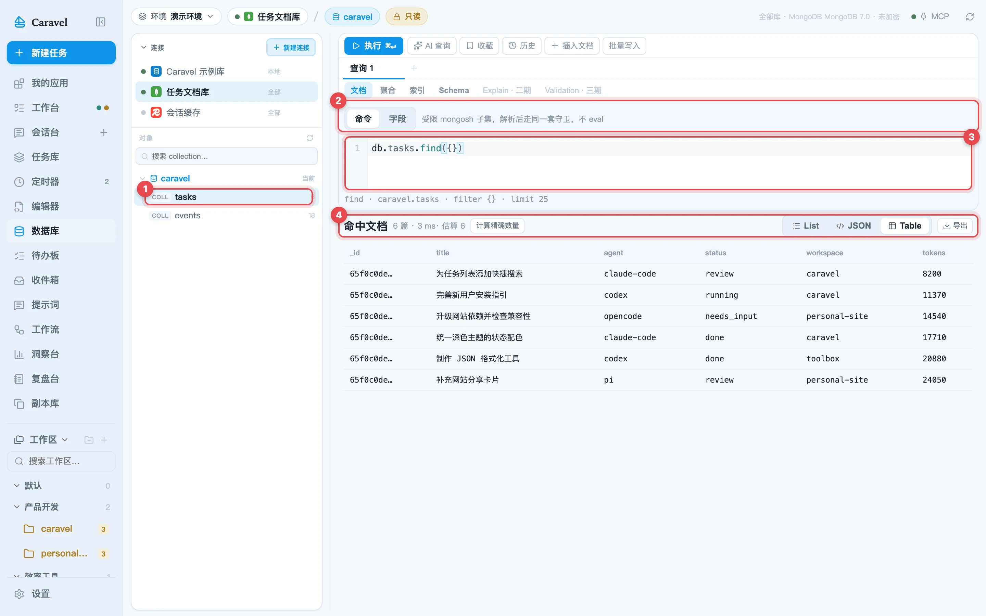Screen dimensions: 986x616
Task: Open 数据库 in the sidebar
Action: tap(61, 231)
